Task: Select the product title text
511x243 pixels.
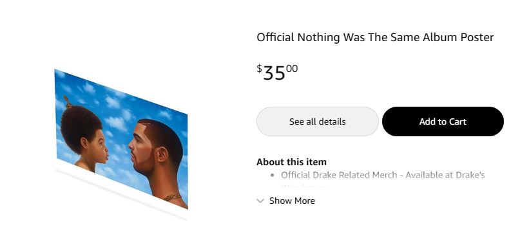Action: (x=375, y=37)
